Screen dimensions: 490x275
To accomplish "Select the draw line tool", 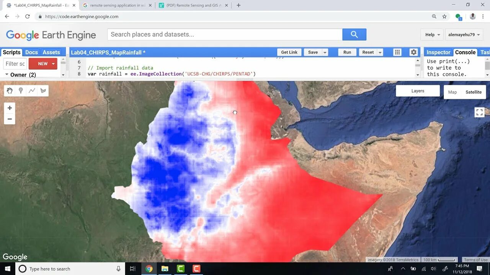I will pos(32,91).
